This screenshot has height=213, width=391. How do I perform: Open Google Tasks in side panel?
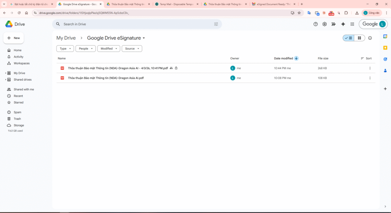click(x=385, y=59)
